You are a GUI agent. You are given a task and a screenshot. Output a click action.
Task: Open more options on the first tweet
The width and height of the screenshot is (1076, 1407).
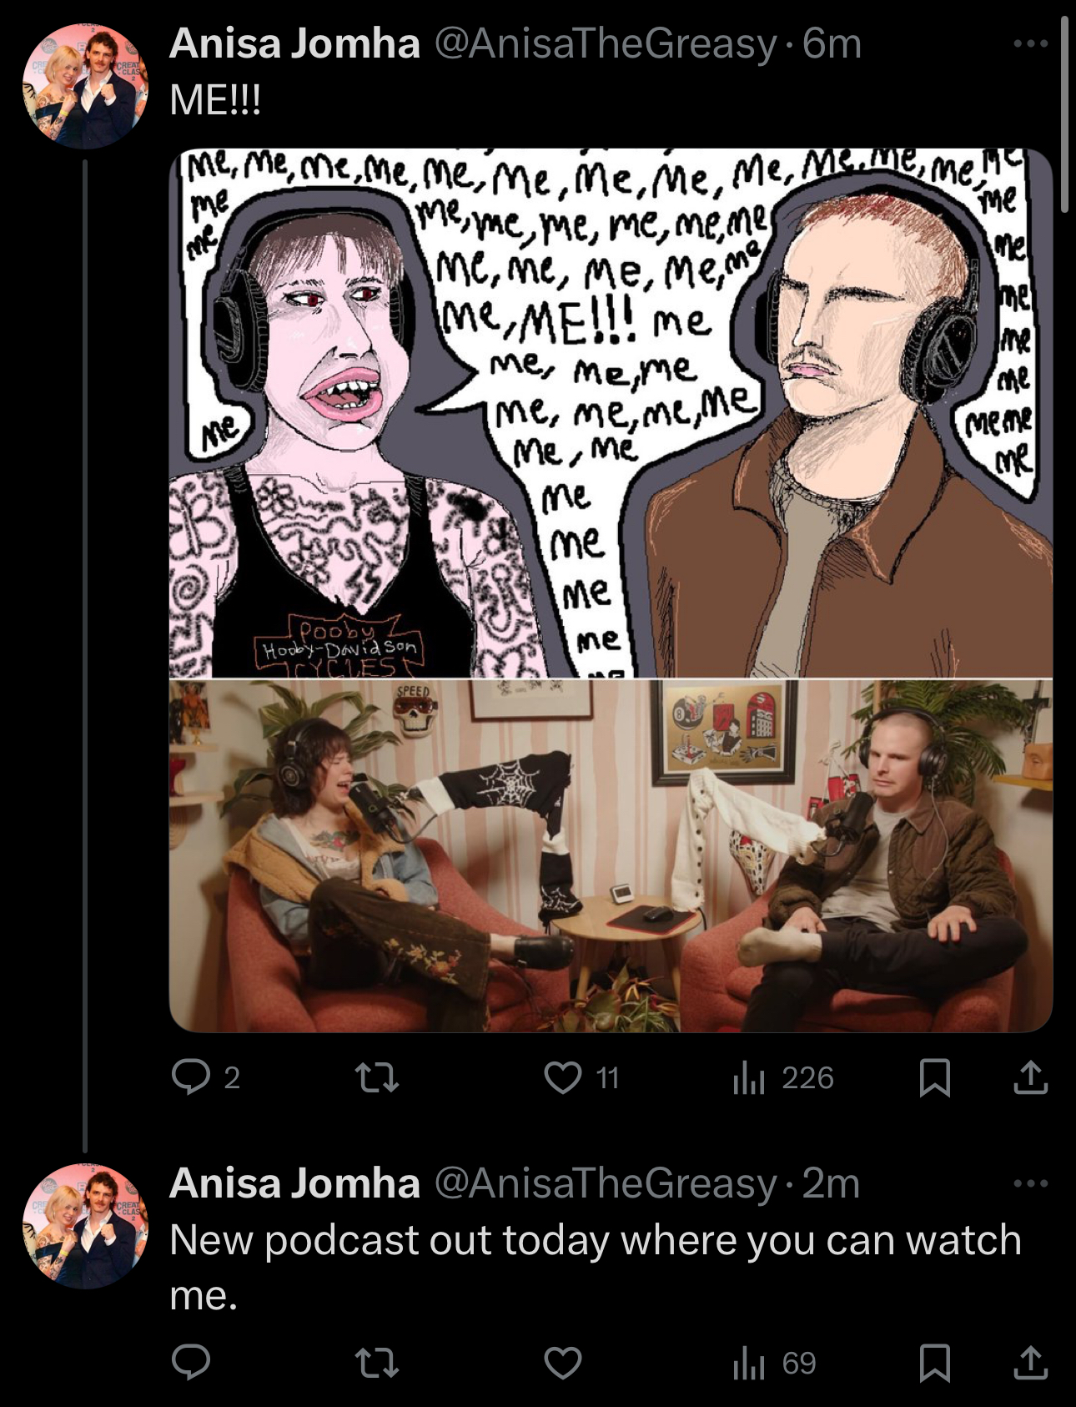(1031, 43)
